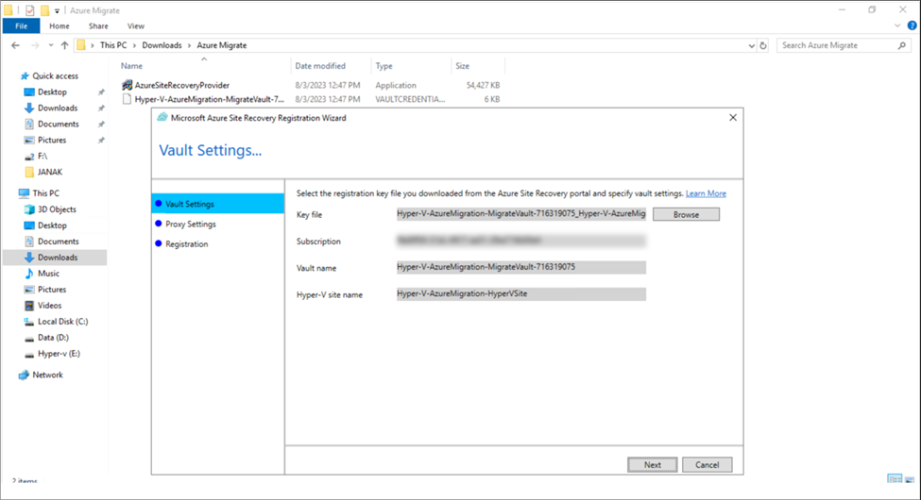921x500 pixels.
Task: Expand the Explorer ribbon chevron
Action: tap(897, 25)
